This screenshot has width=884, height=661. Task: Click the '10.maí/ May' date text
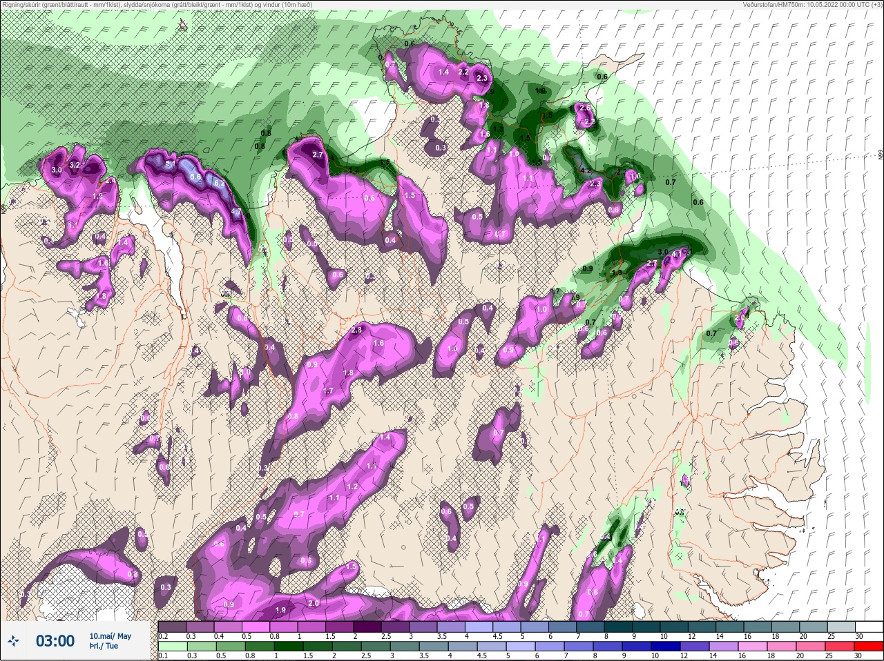[x=110, y=636]
